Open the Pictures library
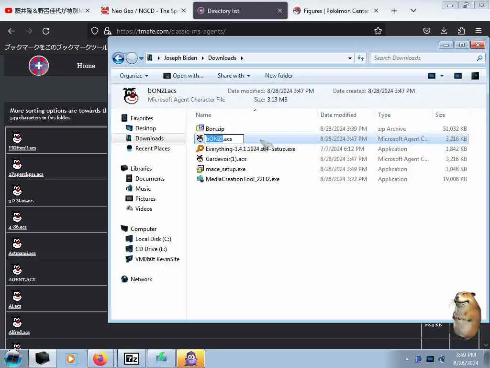The height and width of the screenshot is (368, 490). tap(145, 198)
